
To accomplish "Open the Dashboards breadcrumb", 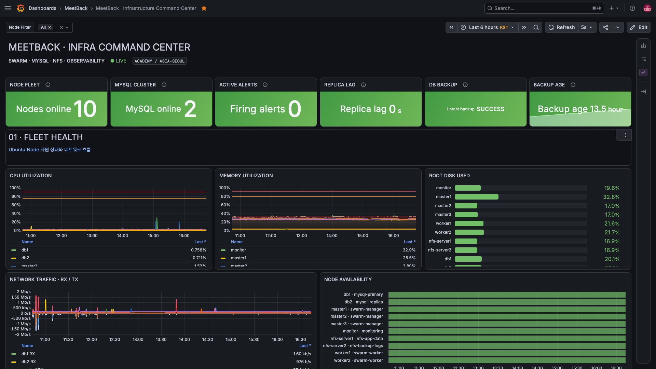I will [42, 8].
